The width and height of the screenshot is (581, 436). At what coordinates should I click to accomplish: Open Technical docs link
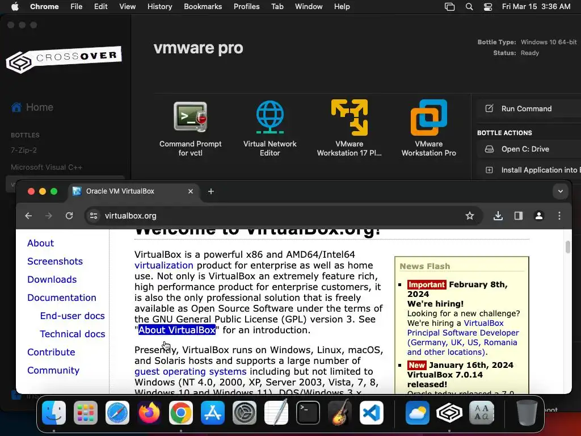[72, 334]
